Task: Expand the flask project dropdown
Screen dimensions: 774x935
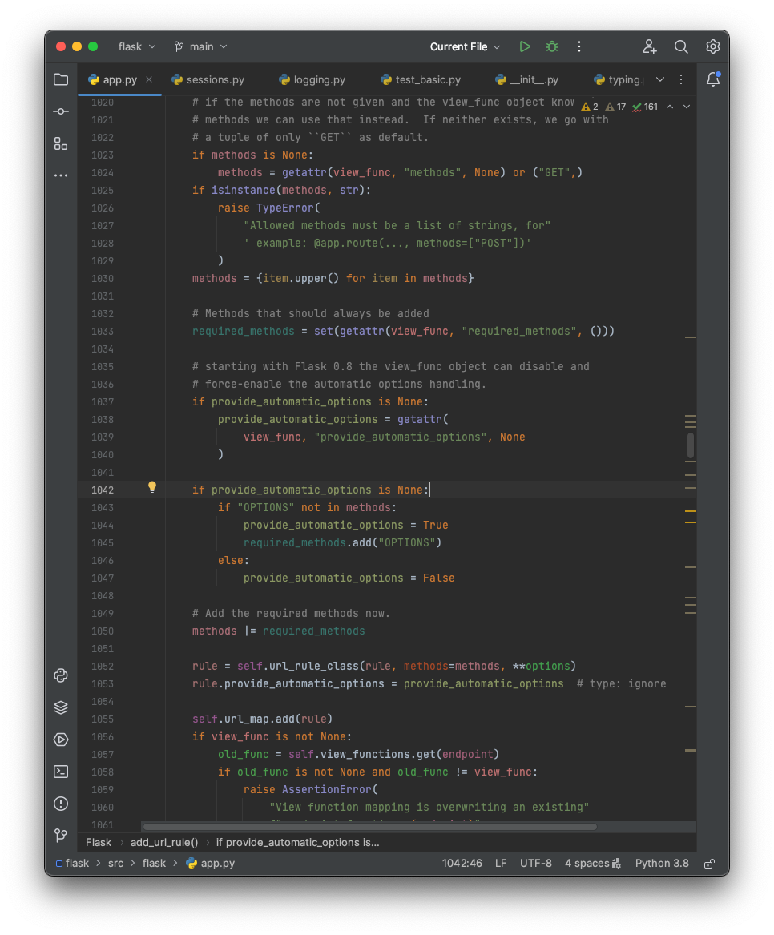Action: click(x=136, y=46)
